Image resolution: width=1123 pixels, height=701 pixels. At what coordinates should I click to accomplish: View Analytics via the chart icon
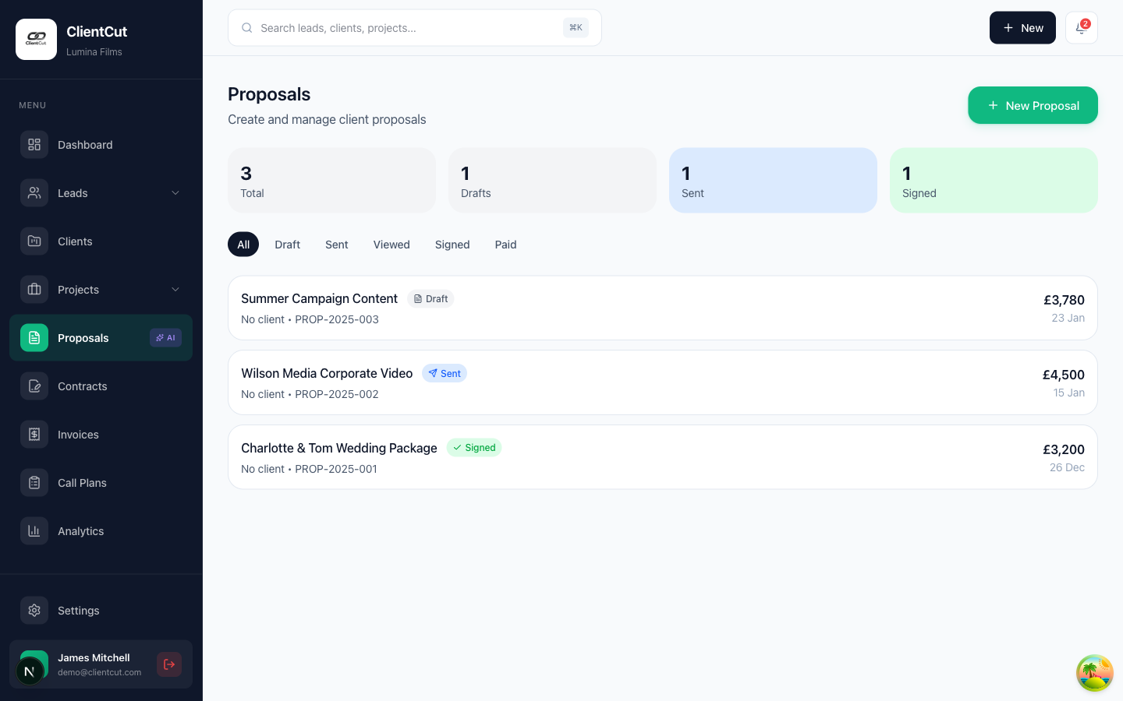point(34,531)
